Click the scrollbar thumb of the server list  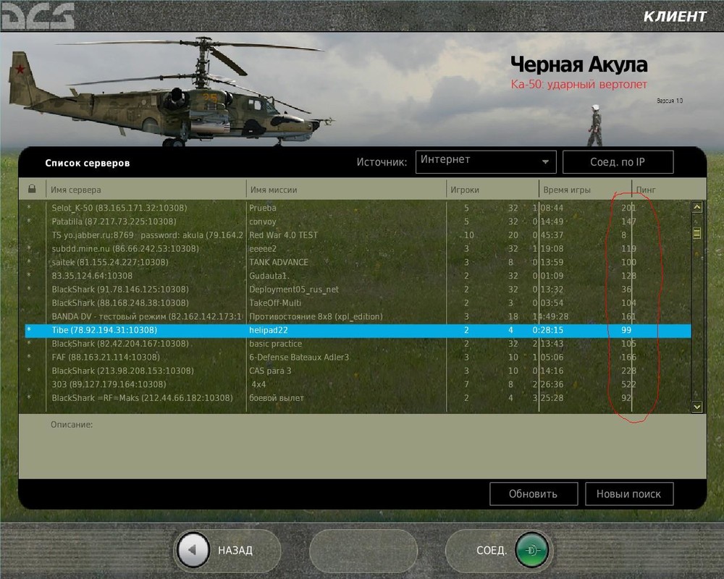(x=696, y=234)
